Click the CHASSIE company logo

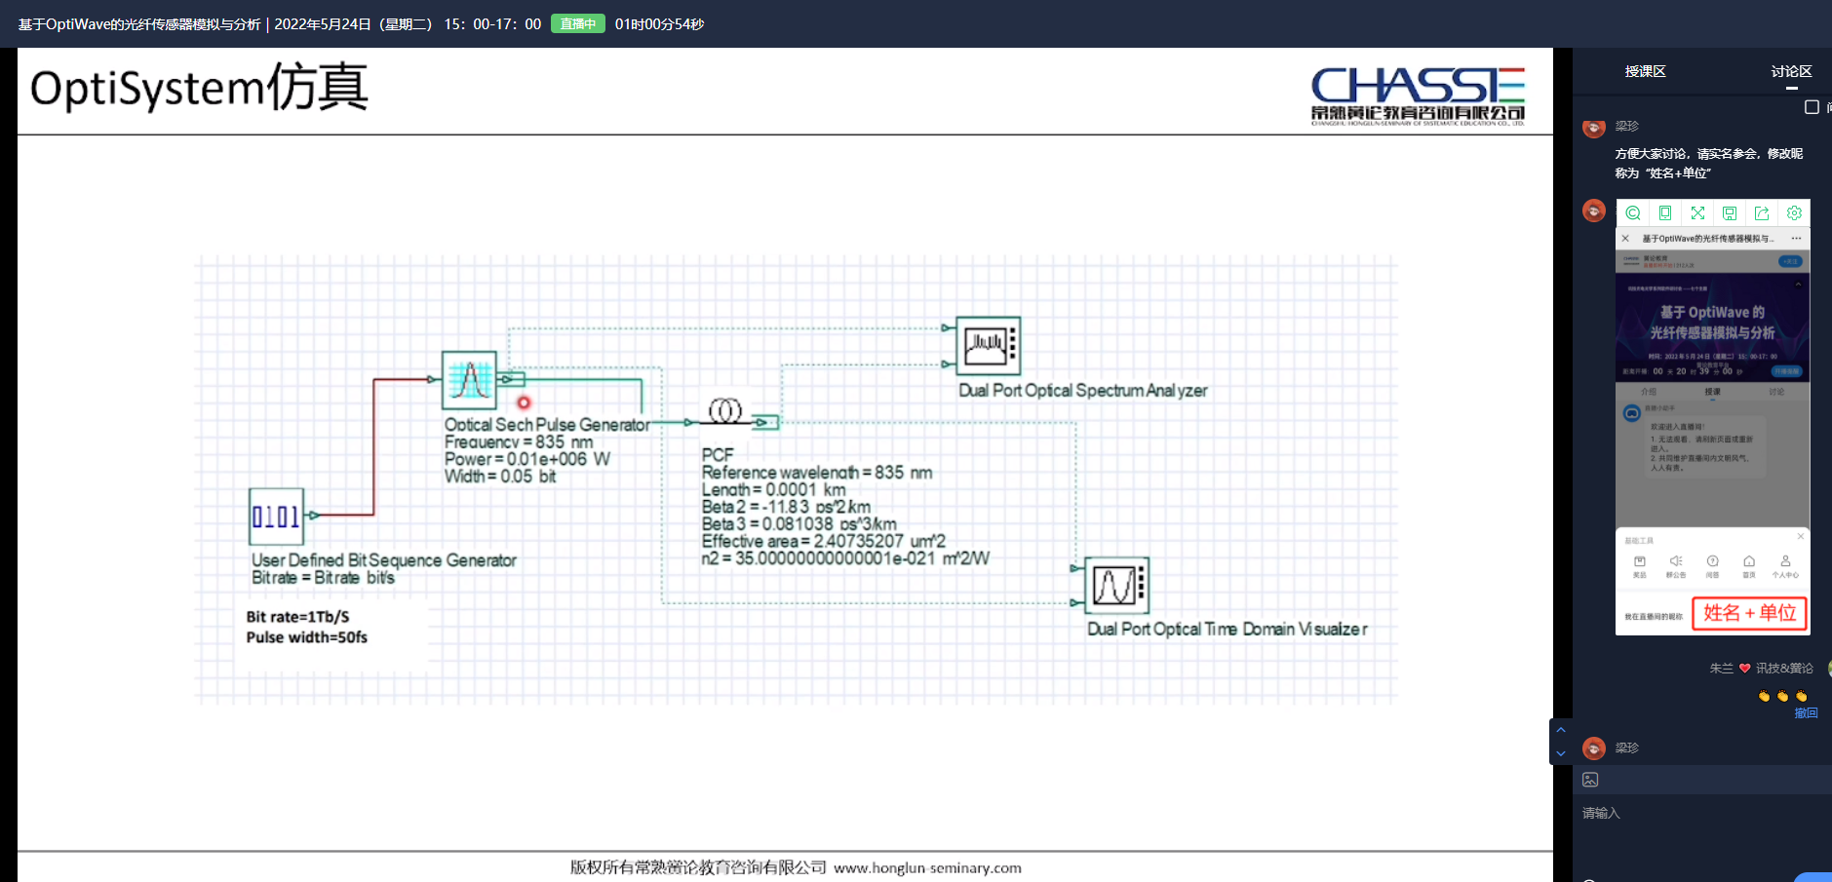(1418, 95)
